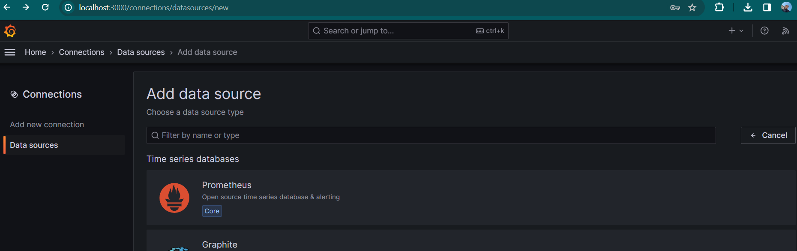
Task: Click the browser address bar URL
Action: (x=153, y=8)
